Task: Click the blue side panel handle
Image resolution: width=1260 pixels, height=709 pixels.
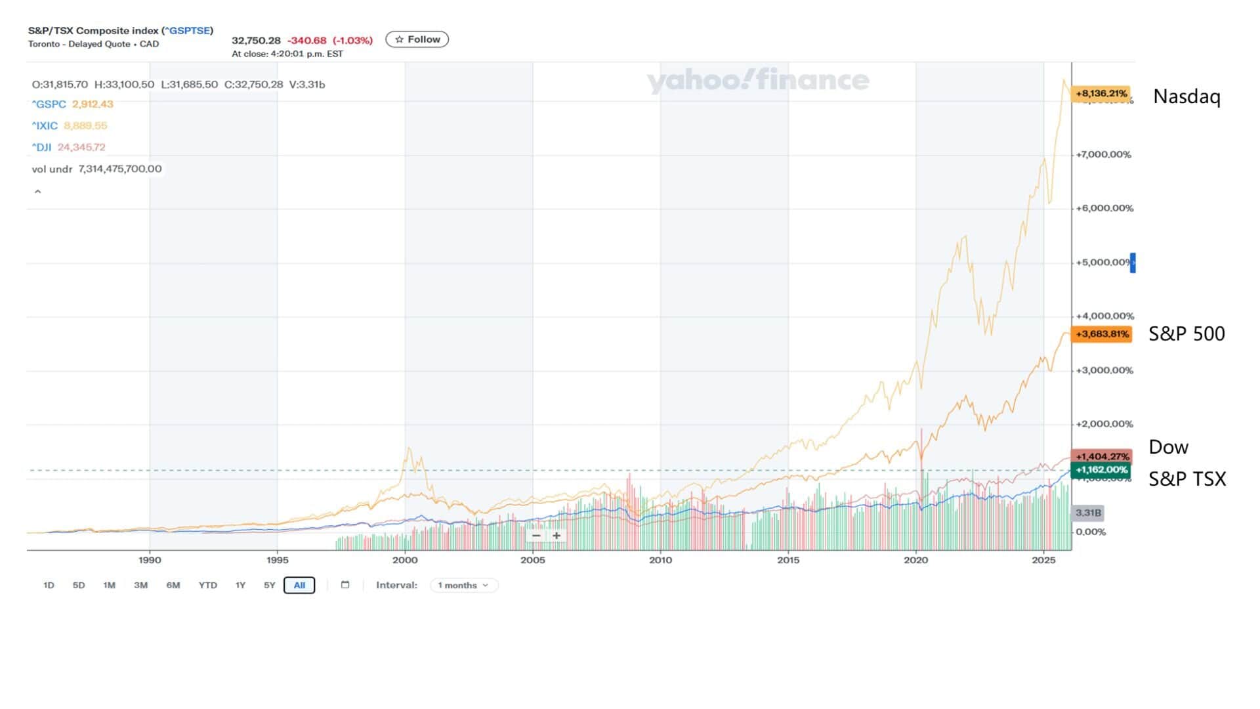Action: point(1133,263)
